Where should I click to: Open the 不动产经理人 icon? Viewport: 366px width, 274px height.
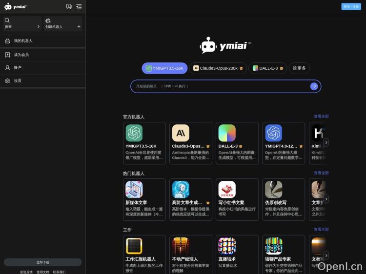click(181, 246)
